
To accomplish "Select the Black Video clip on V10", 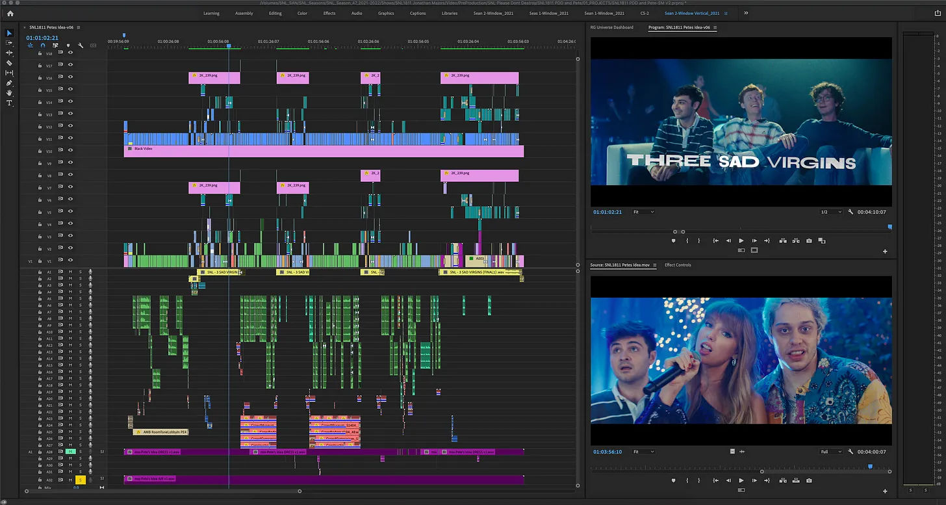I will click(x=324, y=151).
